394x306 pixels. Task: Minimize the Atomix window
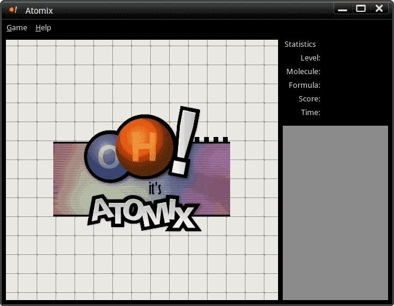pyautogui.click(x=343, y=9)
